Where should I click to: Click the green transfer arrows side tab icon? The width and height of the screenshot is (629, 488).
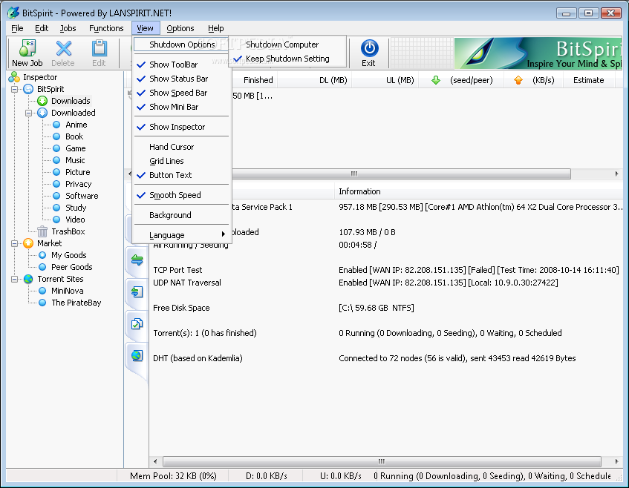pos(137,260)
